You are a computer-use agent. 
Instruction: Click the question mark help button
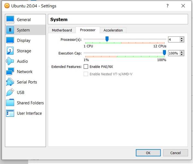pyautogui.click(x=167, y=6)
